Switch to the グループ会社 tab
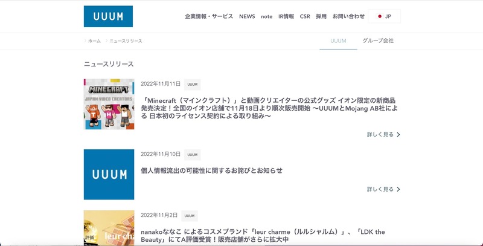Image resolution: width=483 pixels, height=246 pixels. click(378, 40)
